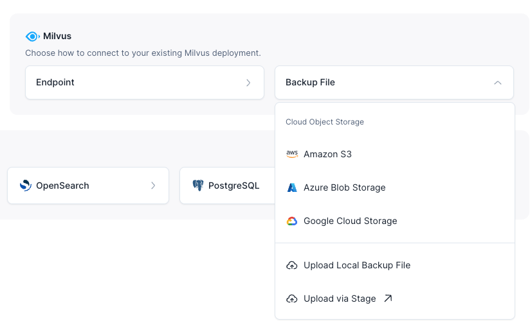Click cloud upload icon for Local Backup File
This screenshot has width=530, height=328.
click(292, 265)
